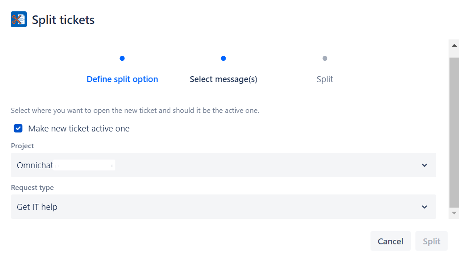Click the scrollbar down arrow

[x=454, y=213]
